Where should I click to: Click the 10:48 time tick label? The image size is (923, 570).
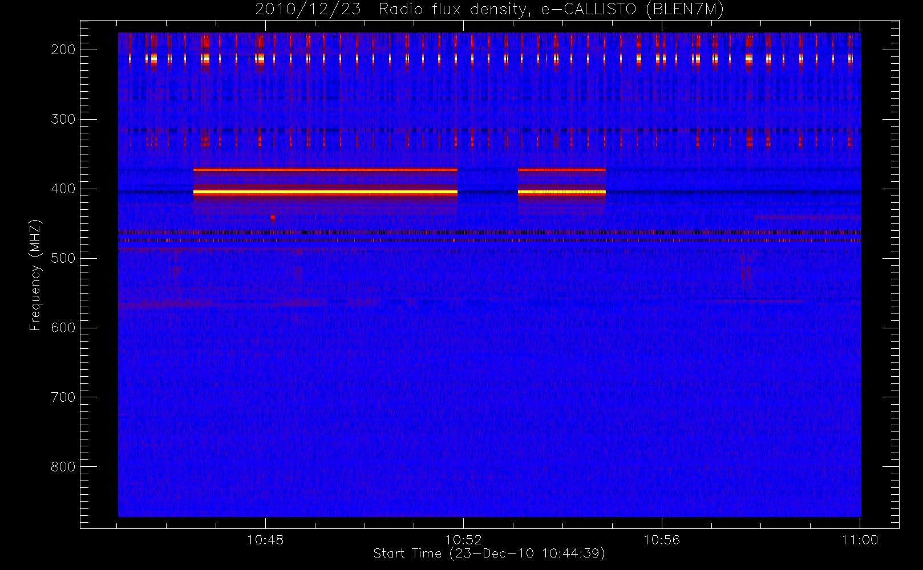pos(265,540)
